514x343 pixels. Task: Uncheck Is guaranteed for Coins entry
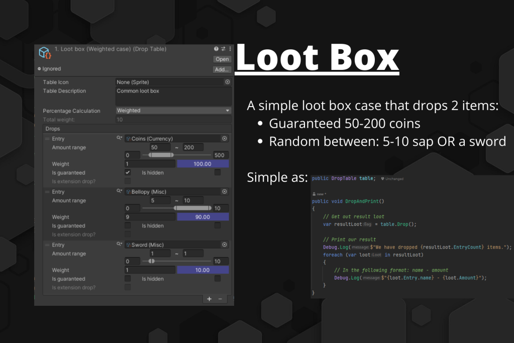[128, 173]
